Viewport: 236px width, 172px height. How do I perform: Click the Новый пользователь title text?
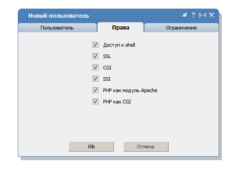(x=59, y=16)
